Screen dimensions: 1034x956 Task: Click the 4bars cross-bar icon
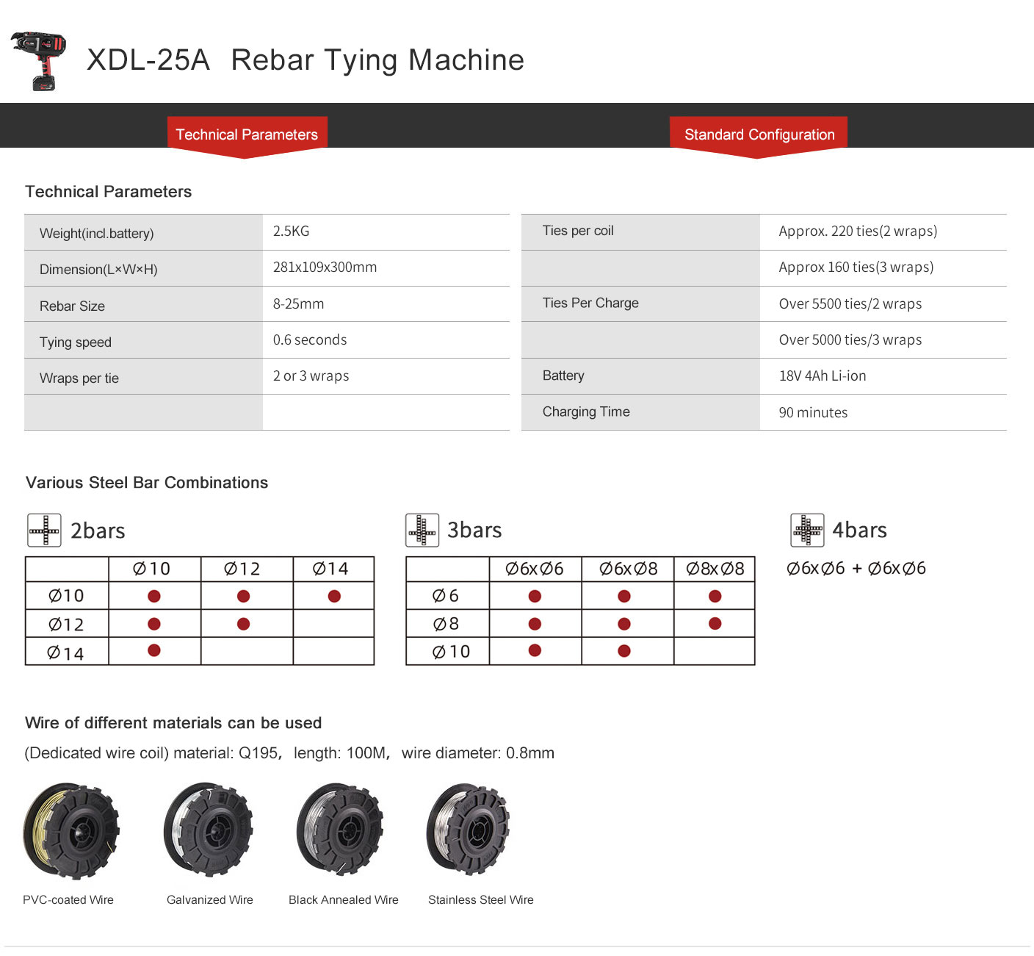(807, 531)
